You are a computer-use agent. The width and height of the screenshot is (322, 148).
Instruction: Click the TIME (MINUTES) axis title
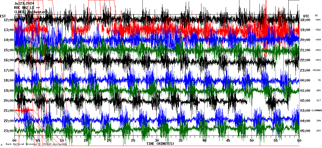pyautogui.click(x=160, y=144)
